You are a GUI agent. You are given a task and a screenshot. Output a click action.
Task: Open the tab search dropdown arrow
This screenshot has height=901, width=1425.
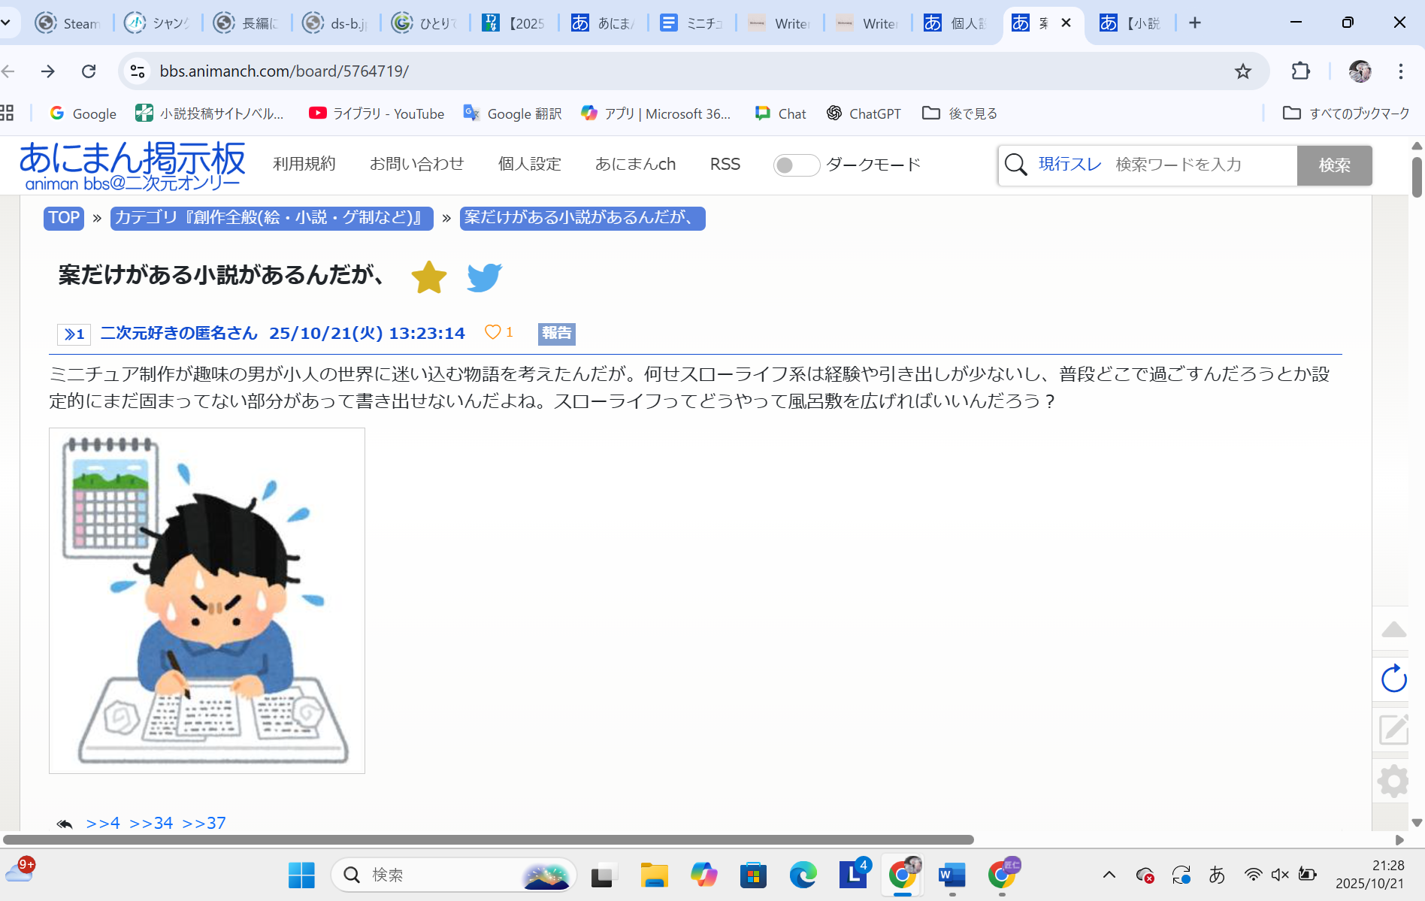click(6, 23)
